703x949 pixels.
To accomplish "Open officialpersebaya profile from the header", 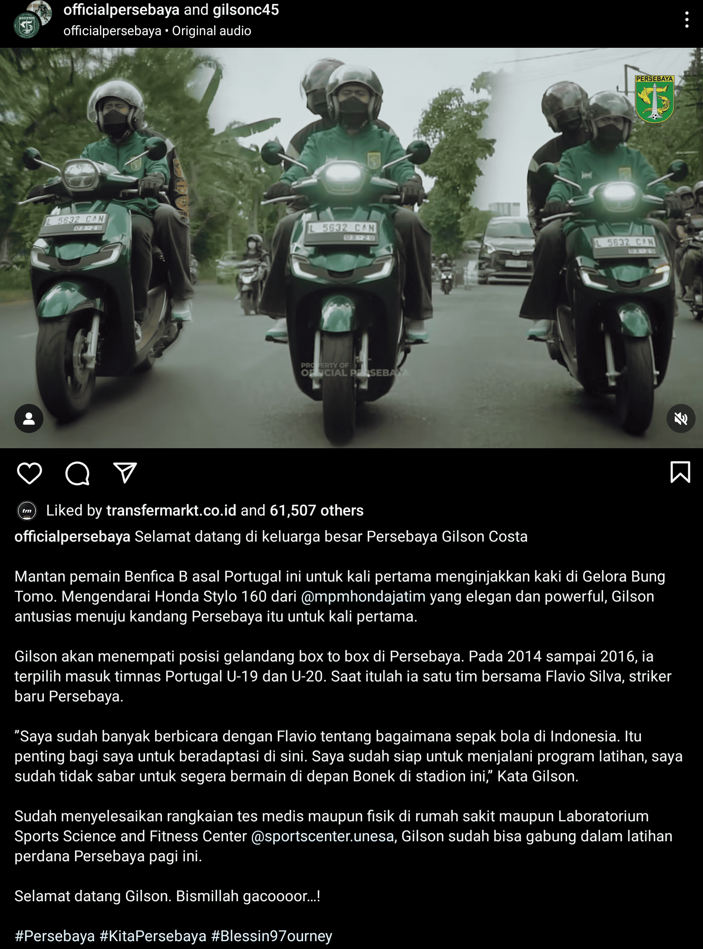I will tap(122, 10).
